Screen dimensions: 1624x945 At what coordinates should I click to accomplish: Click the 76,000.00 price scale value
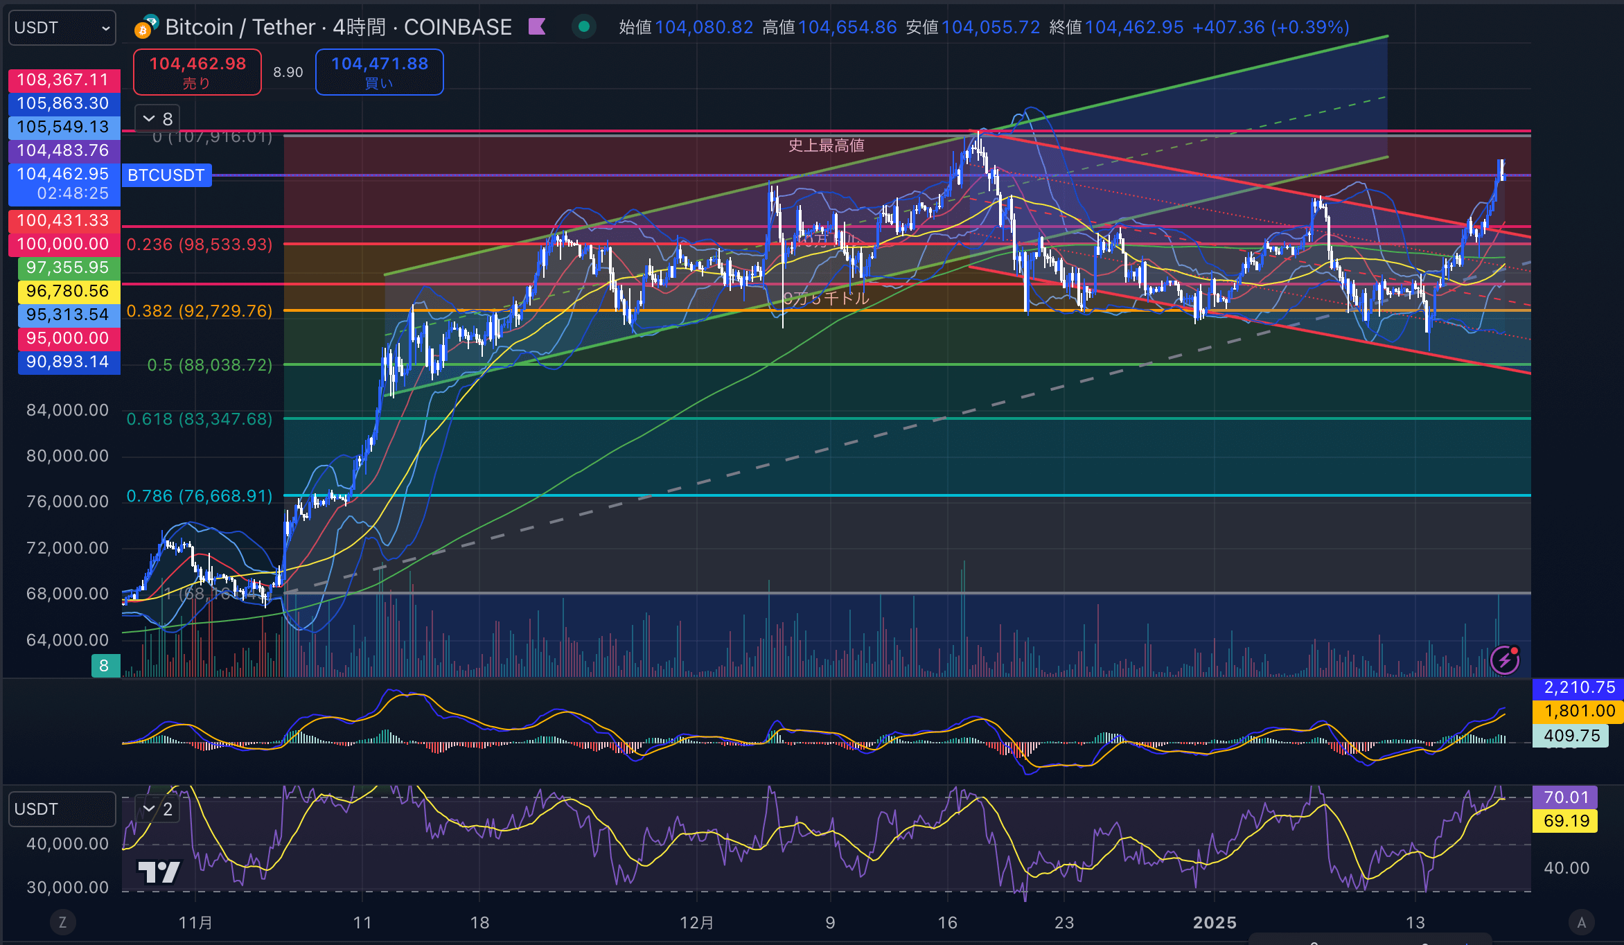(x=67, y=502)
